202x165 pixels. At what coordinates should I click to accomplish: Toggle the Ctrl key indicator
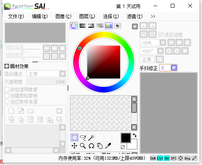pyautogui.click(x=160, y=158)
